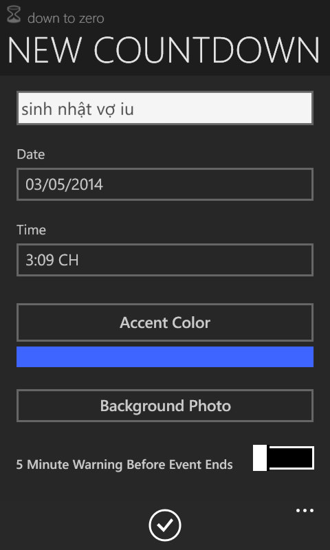Image resolution: width=330 pixels, height=550 pixels.
Task: Select the blue accent color swatch bar
Action: [x=165, y=357]
